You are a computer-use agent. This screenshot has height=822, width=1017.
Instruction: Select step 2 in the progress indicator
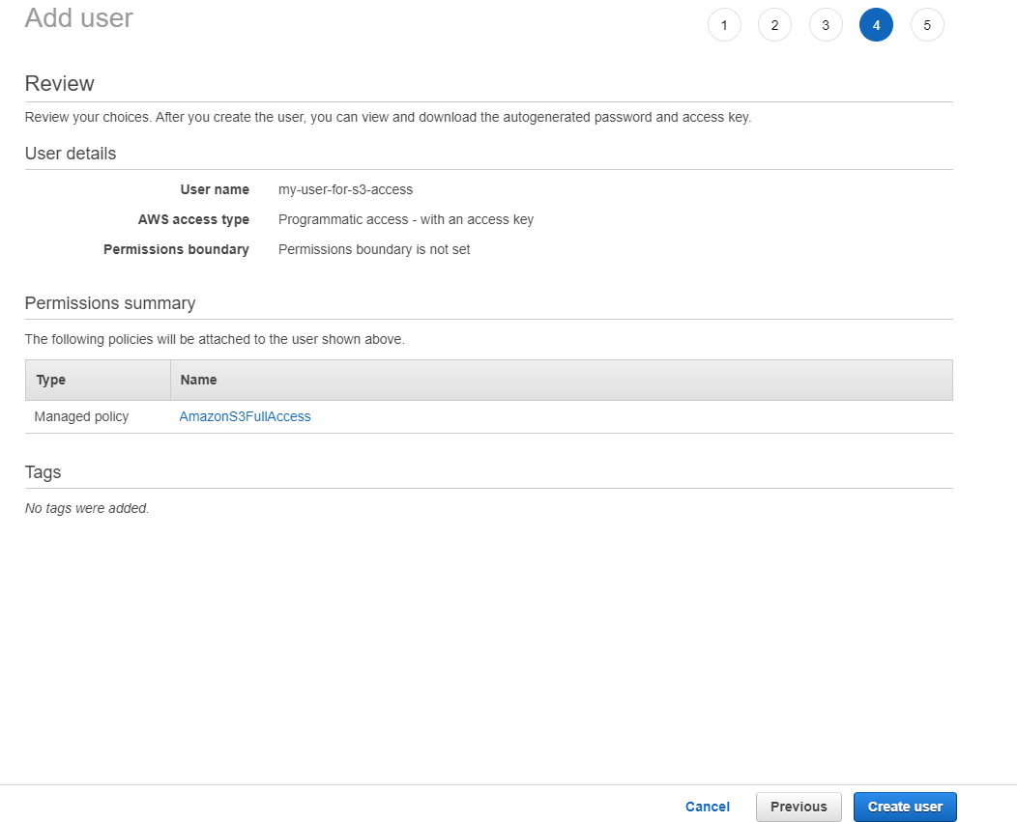tap(774, 24)
